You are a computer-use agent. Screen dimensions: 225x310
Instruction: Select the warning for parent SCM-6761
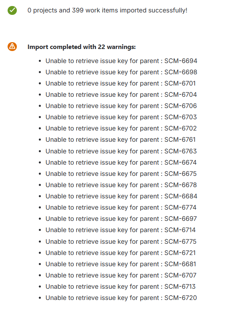121,140
